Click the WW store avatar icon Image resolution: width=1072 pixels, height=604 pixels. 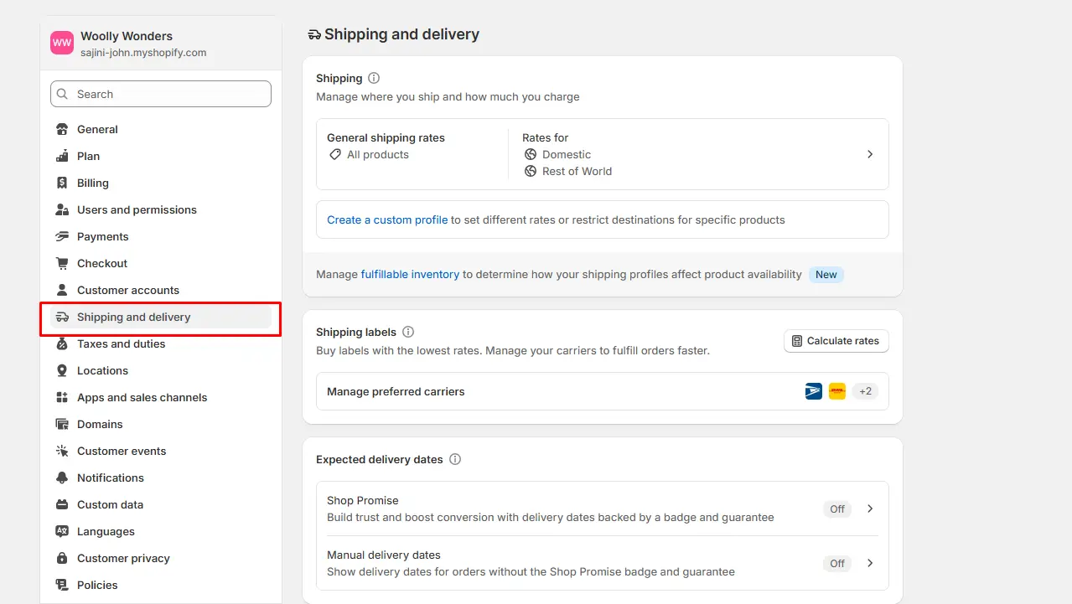pyautogui.click(x=62, y=43)
